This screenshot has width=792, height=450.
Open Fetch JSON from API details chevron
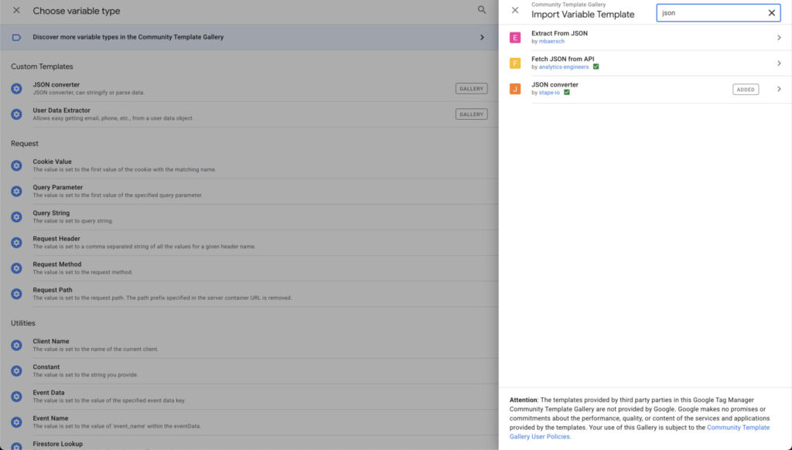coord(779,63)
